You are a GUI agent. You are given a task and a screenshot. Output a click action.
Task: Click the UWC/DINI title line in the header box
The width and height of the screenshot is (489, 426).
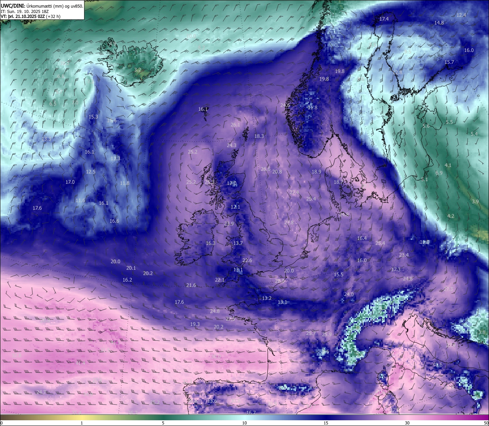[42, 6]
